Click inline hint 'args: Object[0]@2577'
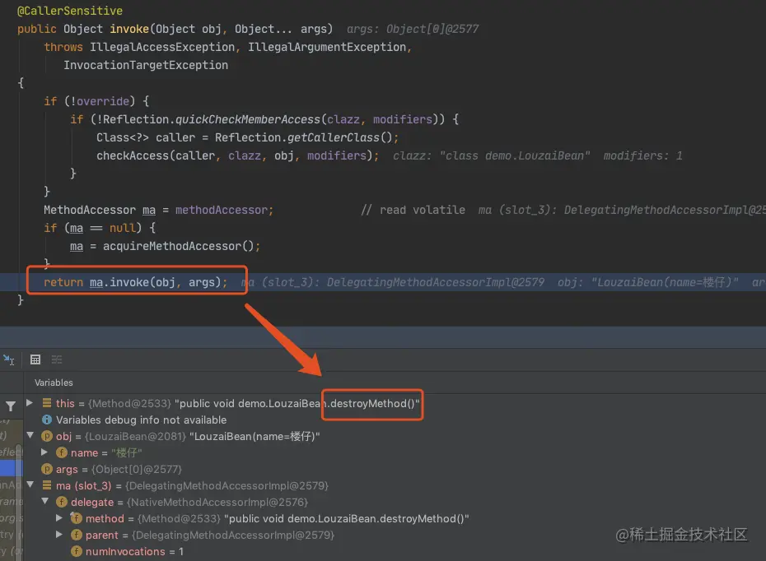This screenshot has height=561, width=766. point(413,29)
